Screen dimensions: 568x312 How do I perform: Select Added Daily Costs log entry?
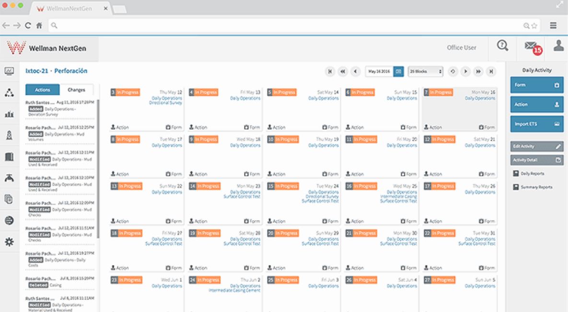(x=60, y=259)
